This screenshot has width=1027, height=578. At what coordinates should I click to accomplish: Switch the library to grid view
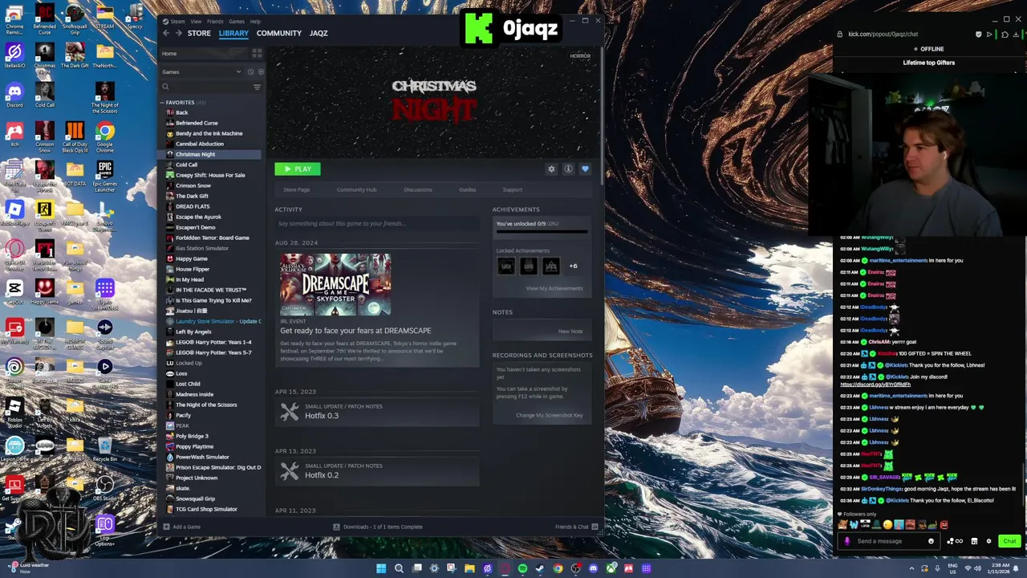pyautogui.click(x=257, y=54)
